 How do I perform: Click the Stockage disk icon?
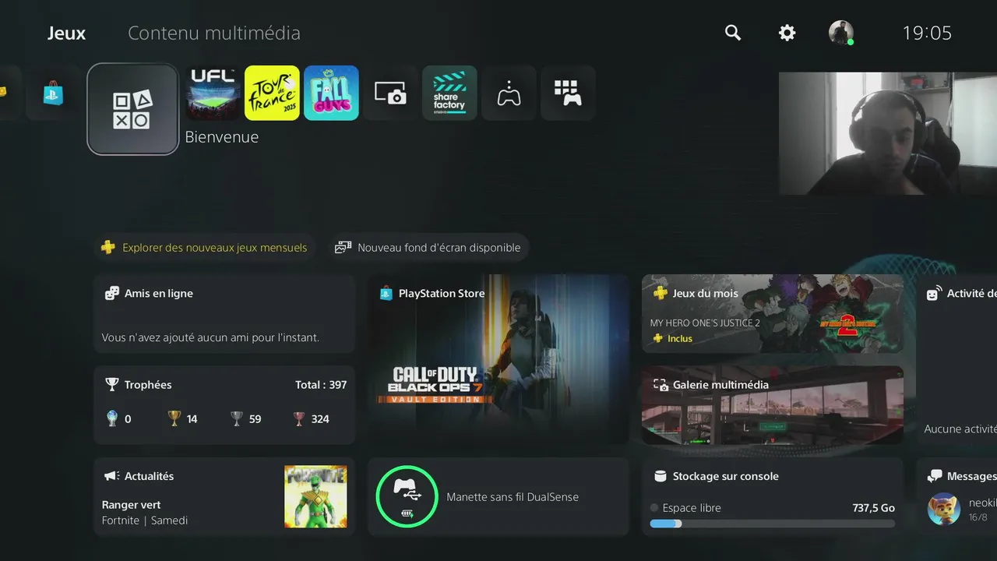click(x=660, y=476)
